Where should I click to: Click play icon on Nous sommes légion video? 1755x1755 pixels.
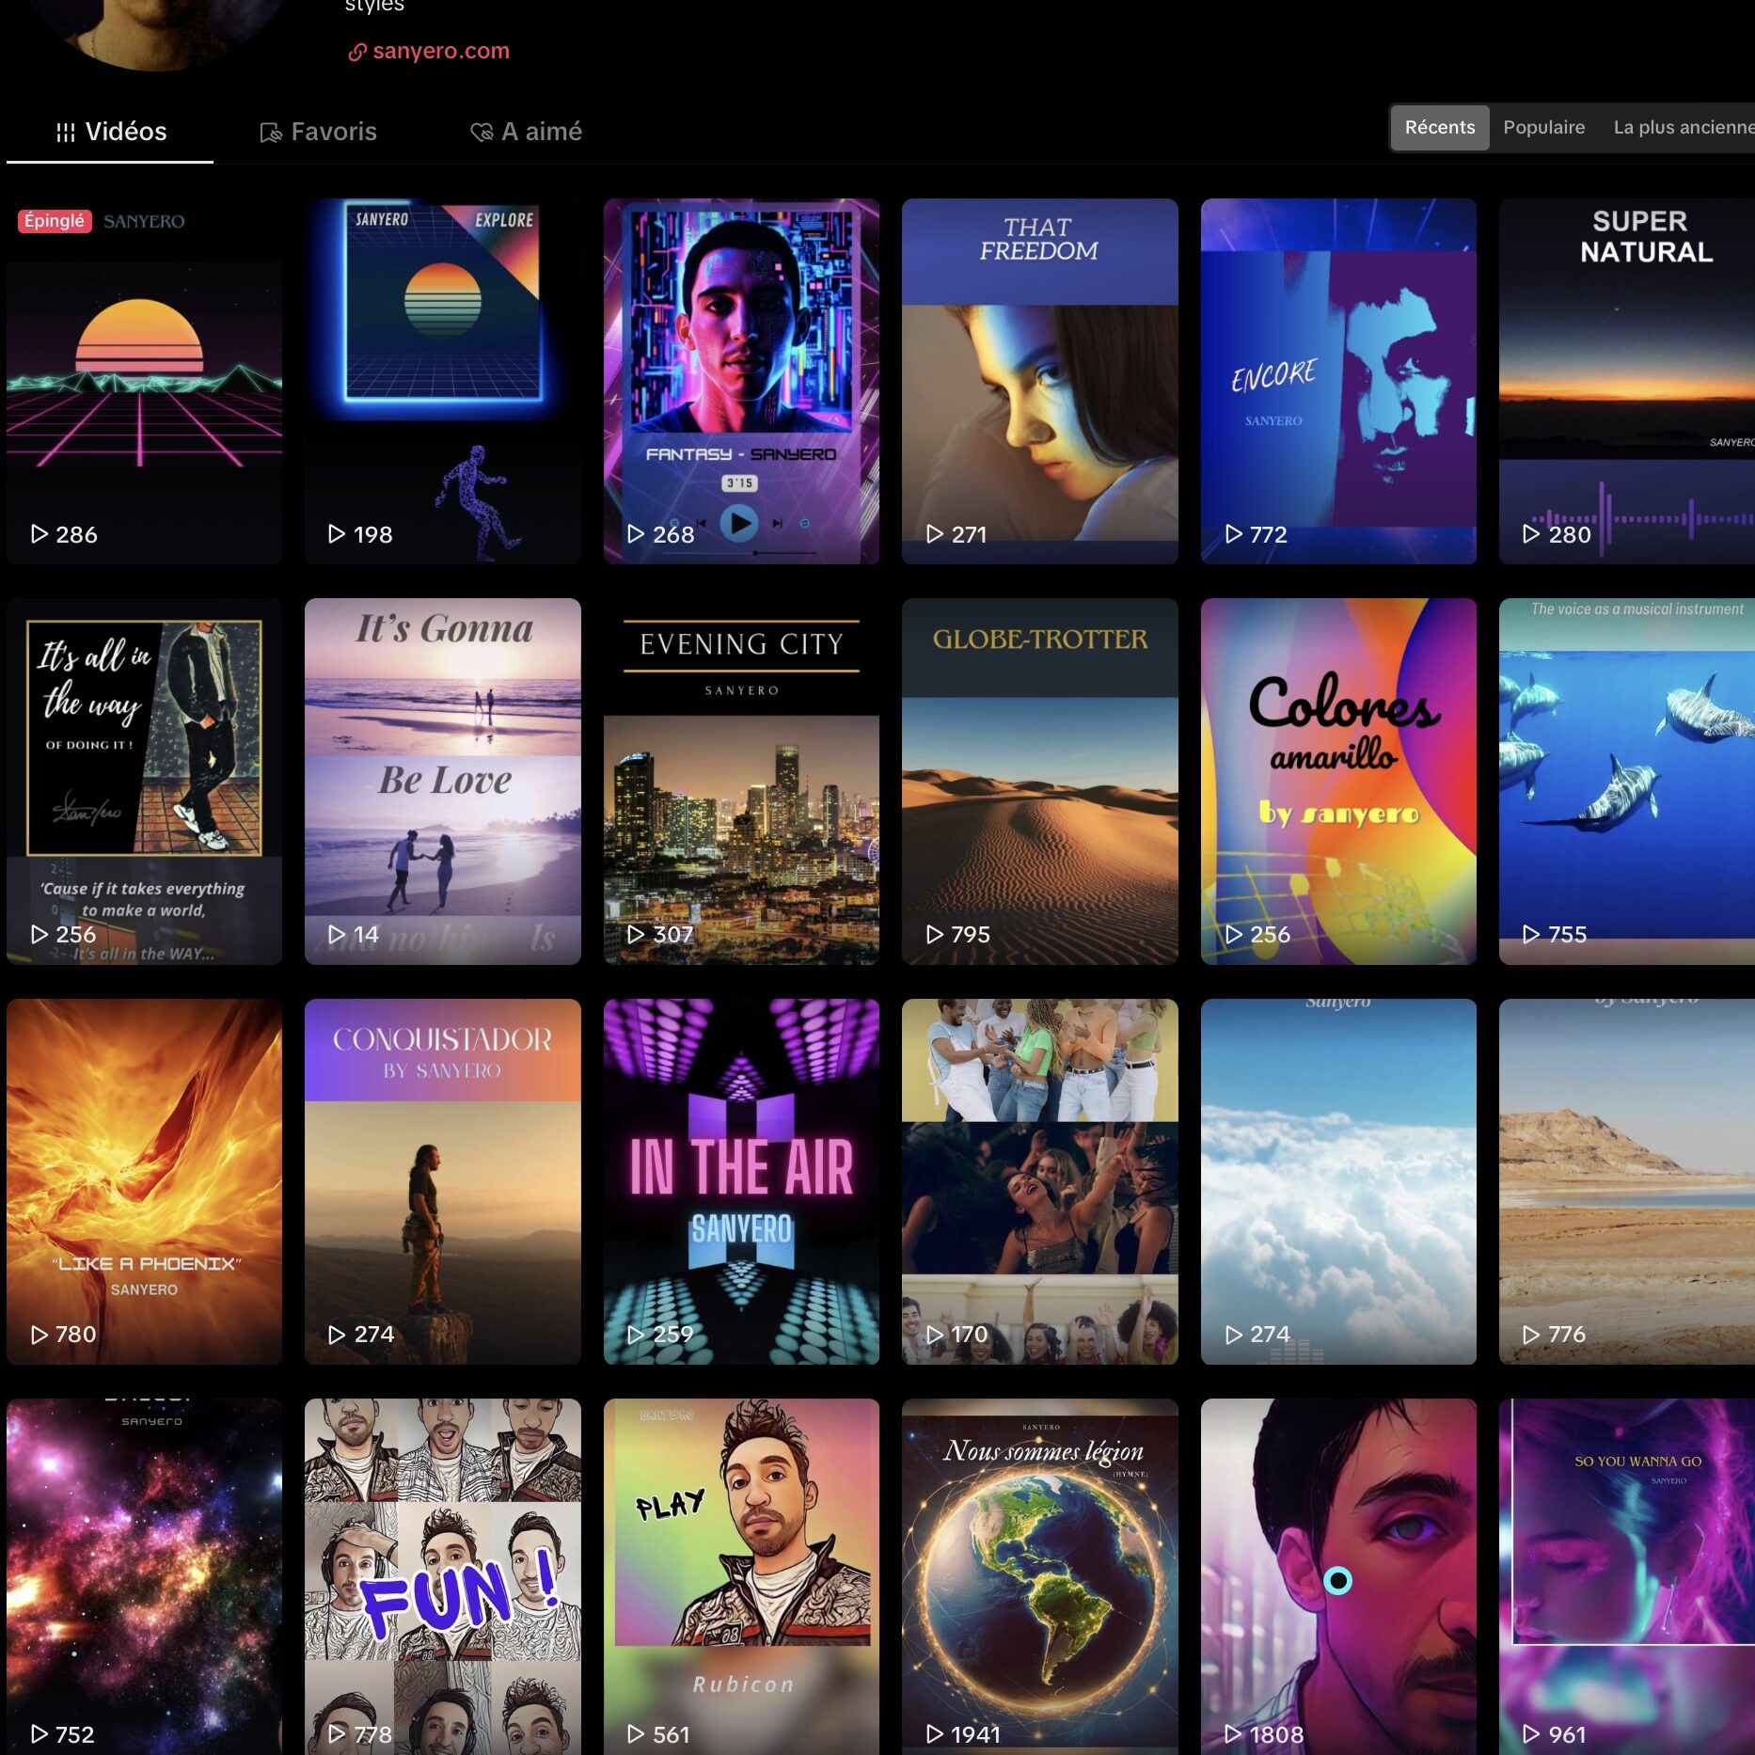coord(934,1733)
